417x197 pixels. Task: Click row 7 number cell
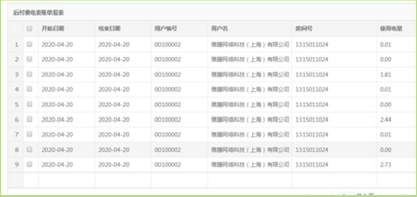pos(17,135)
